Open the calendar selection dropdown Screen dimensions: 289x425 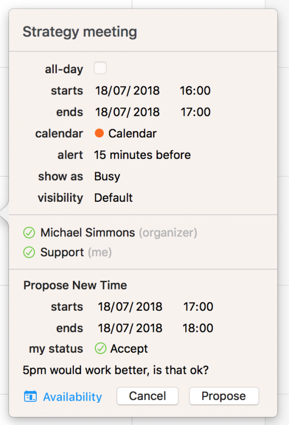(126, 133)
